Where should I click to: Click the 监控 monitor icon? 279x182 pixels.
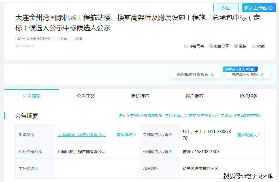pos(236,46)
